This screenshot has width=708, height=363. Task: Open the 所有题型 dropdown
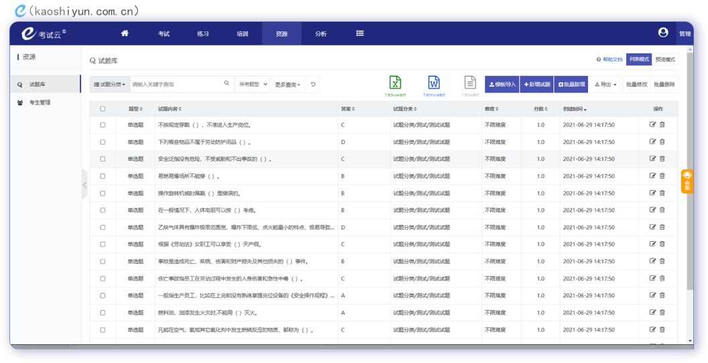[x=253, y=84]
